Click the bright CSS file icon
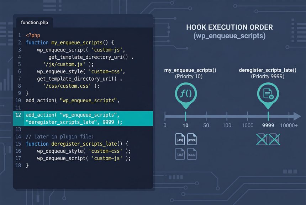This screenshot has width=306, height=205. pos(192,139)
